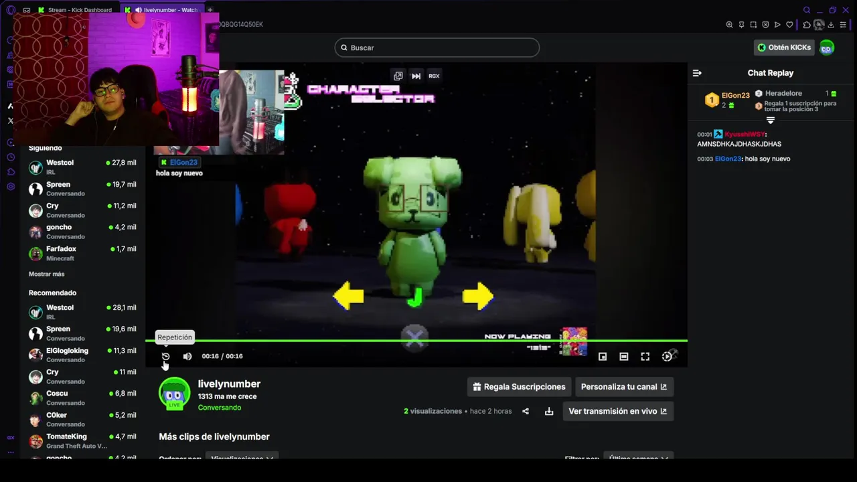Download the clip with the download icon
The width and height of the screenshot is (857, 482).
pos(549,411)
